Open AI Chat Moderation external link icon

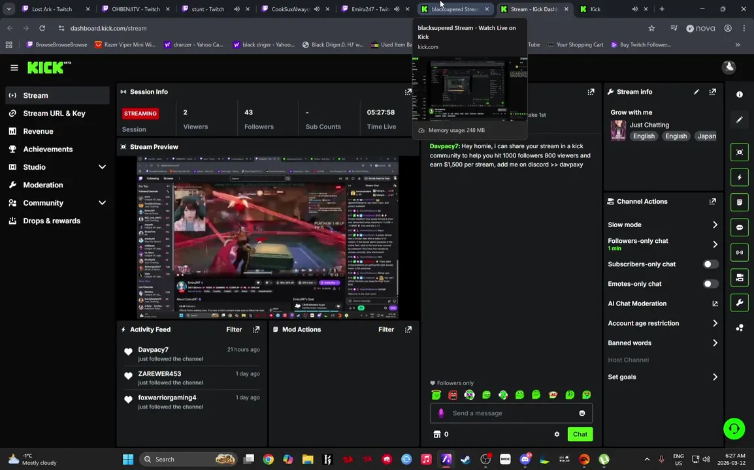715,304
